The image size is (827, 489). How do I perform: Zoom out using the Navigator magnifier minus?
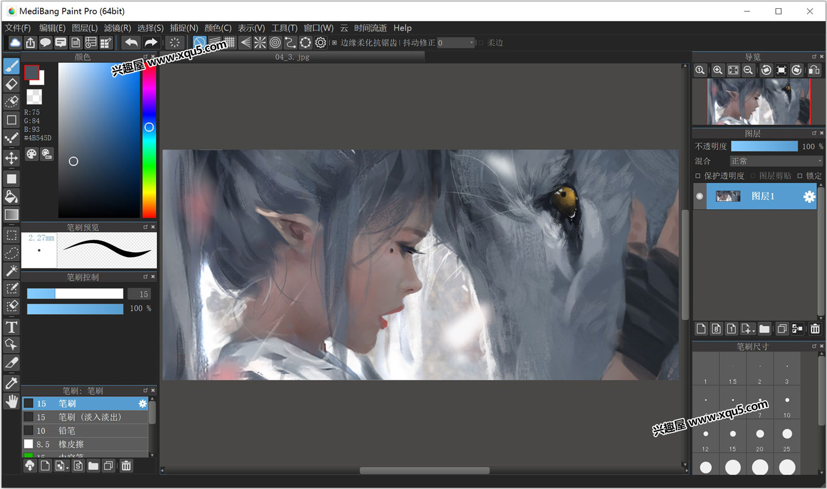748,70
